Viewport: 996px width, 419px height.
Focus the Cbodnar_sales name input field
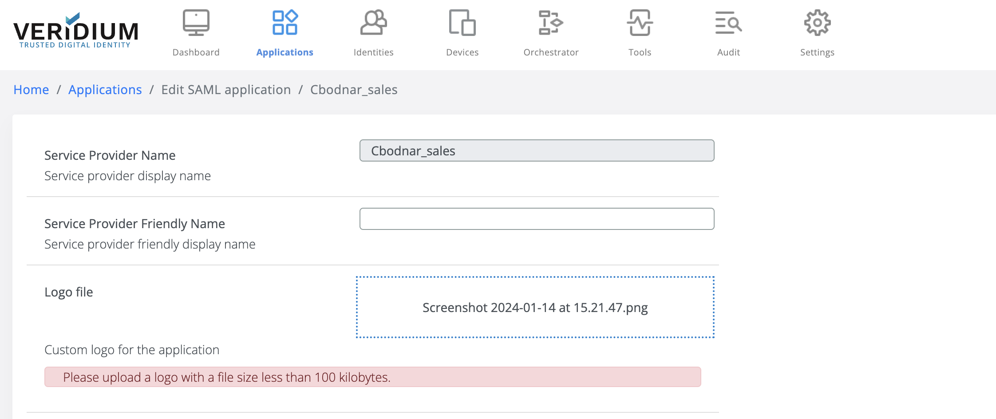click(537, 151)
